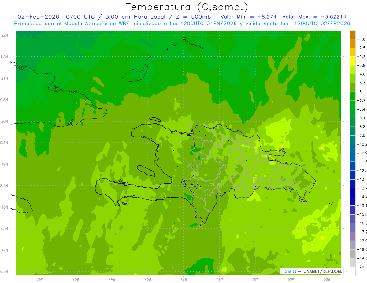Click the 'Temperatura (C,somb.)' chart title
The image size is (367, 283).
click(x=187, y=7)
